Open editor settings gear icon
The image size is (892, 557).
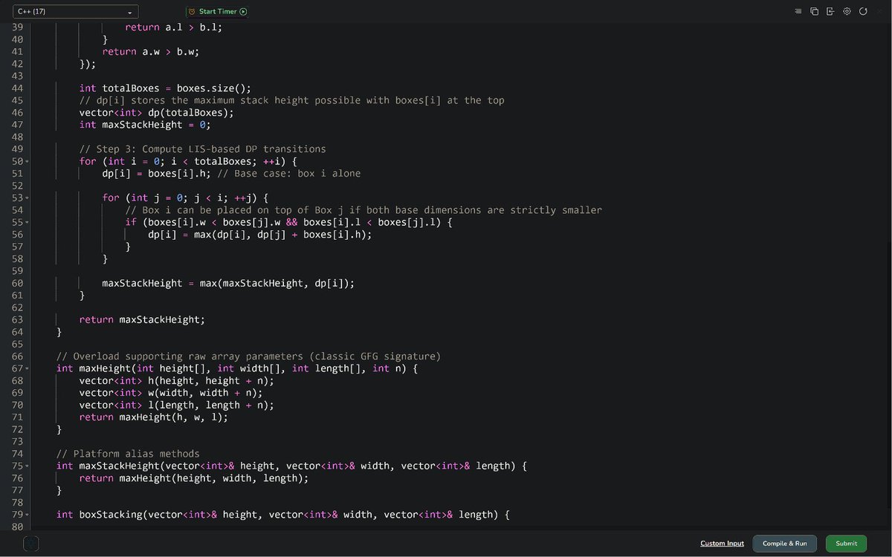click(847, 12)
